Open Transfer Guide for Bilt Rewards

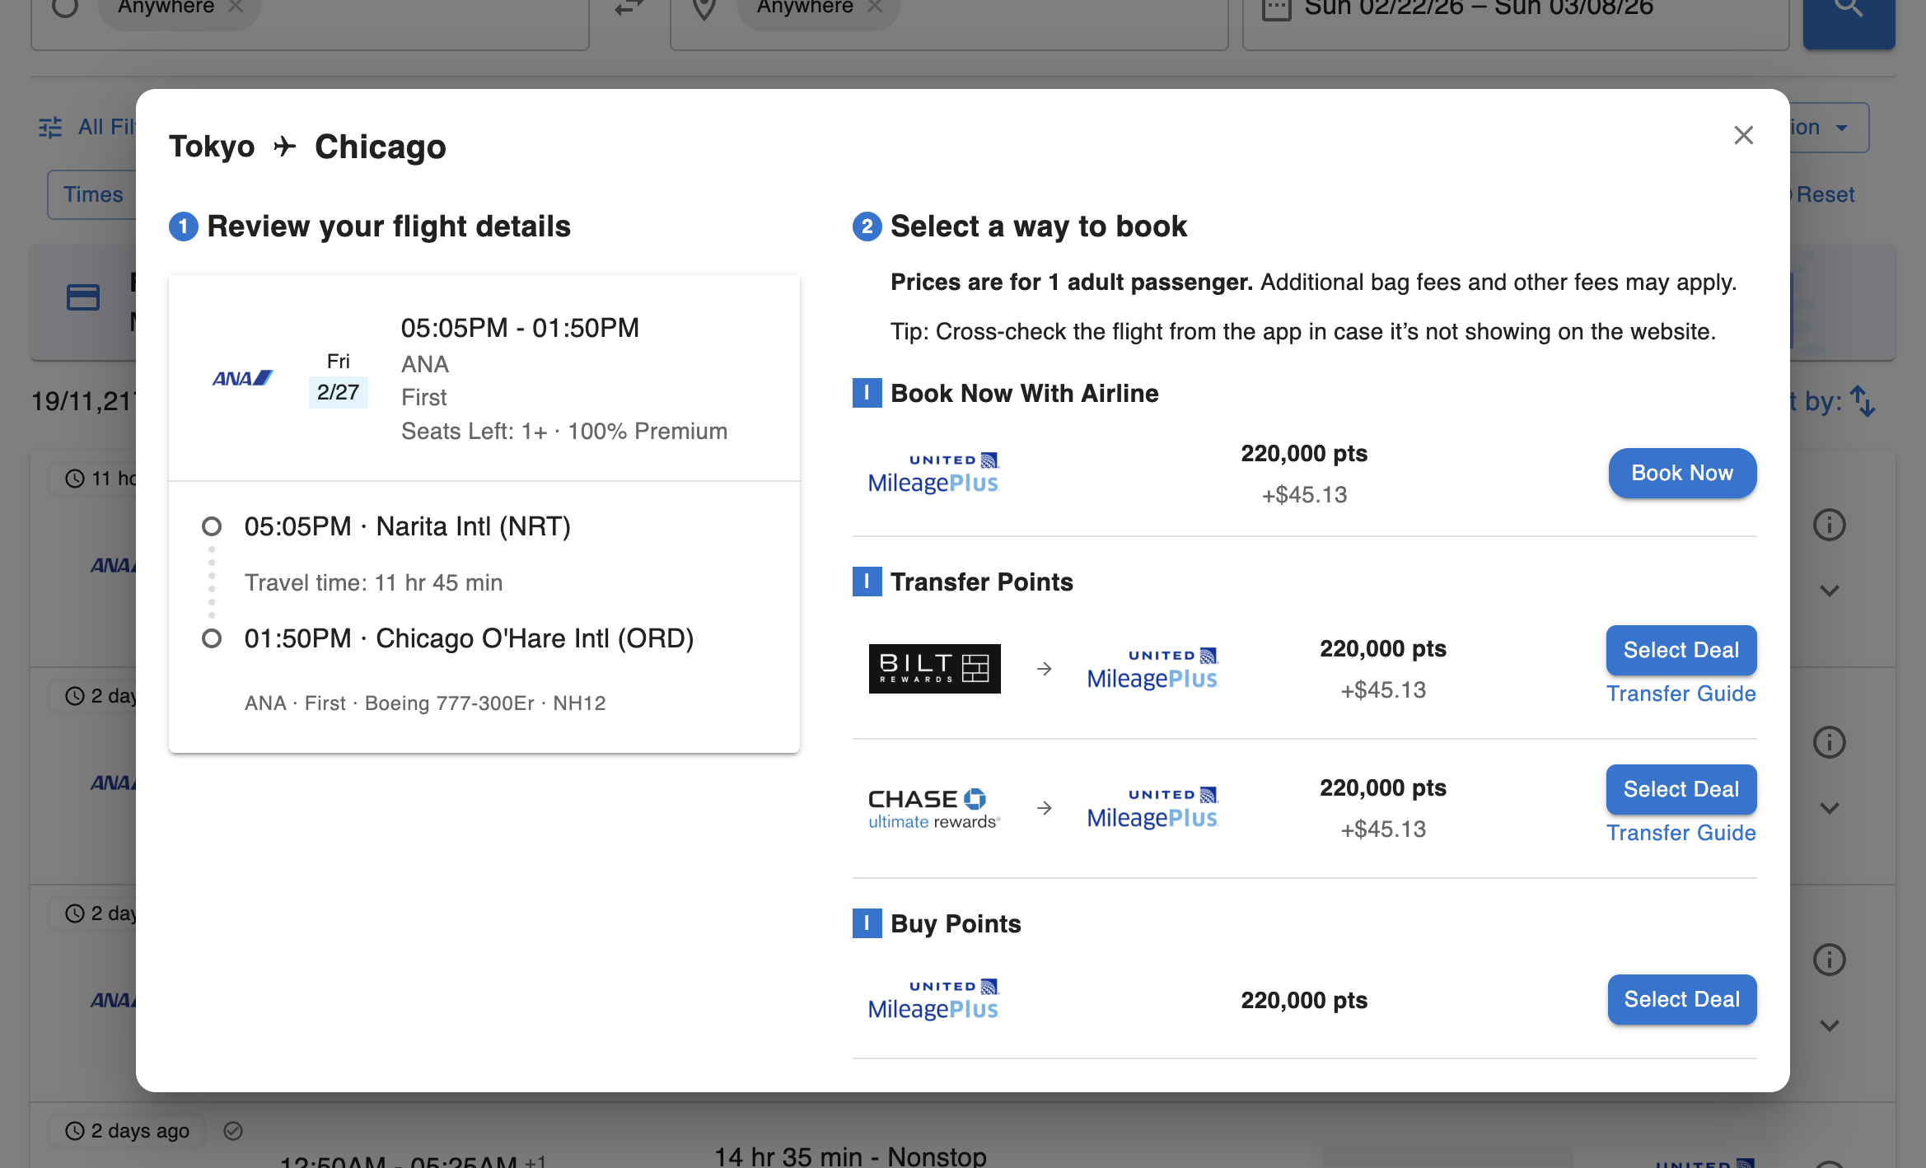(x=1681, y=694)
